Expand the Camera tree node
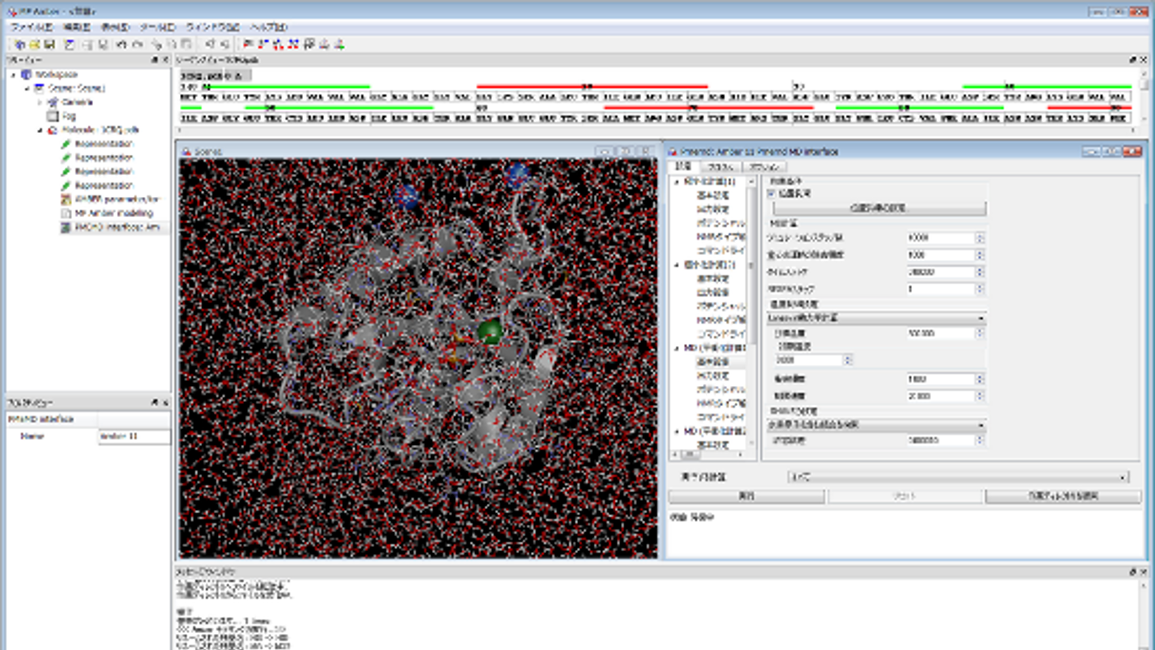This screenshot has width=1155, height=650. tap(40, 102)
